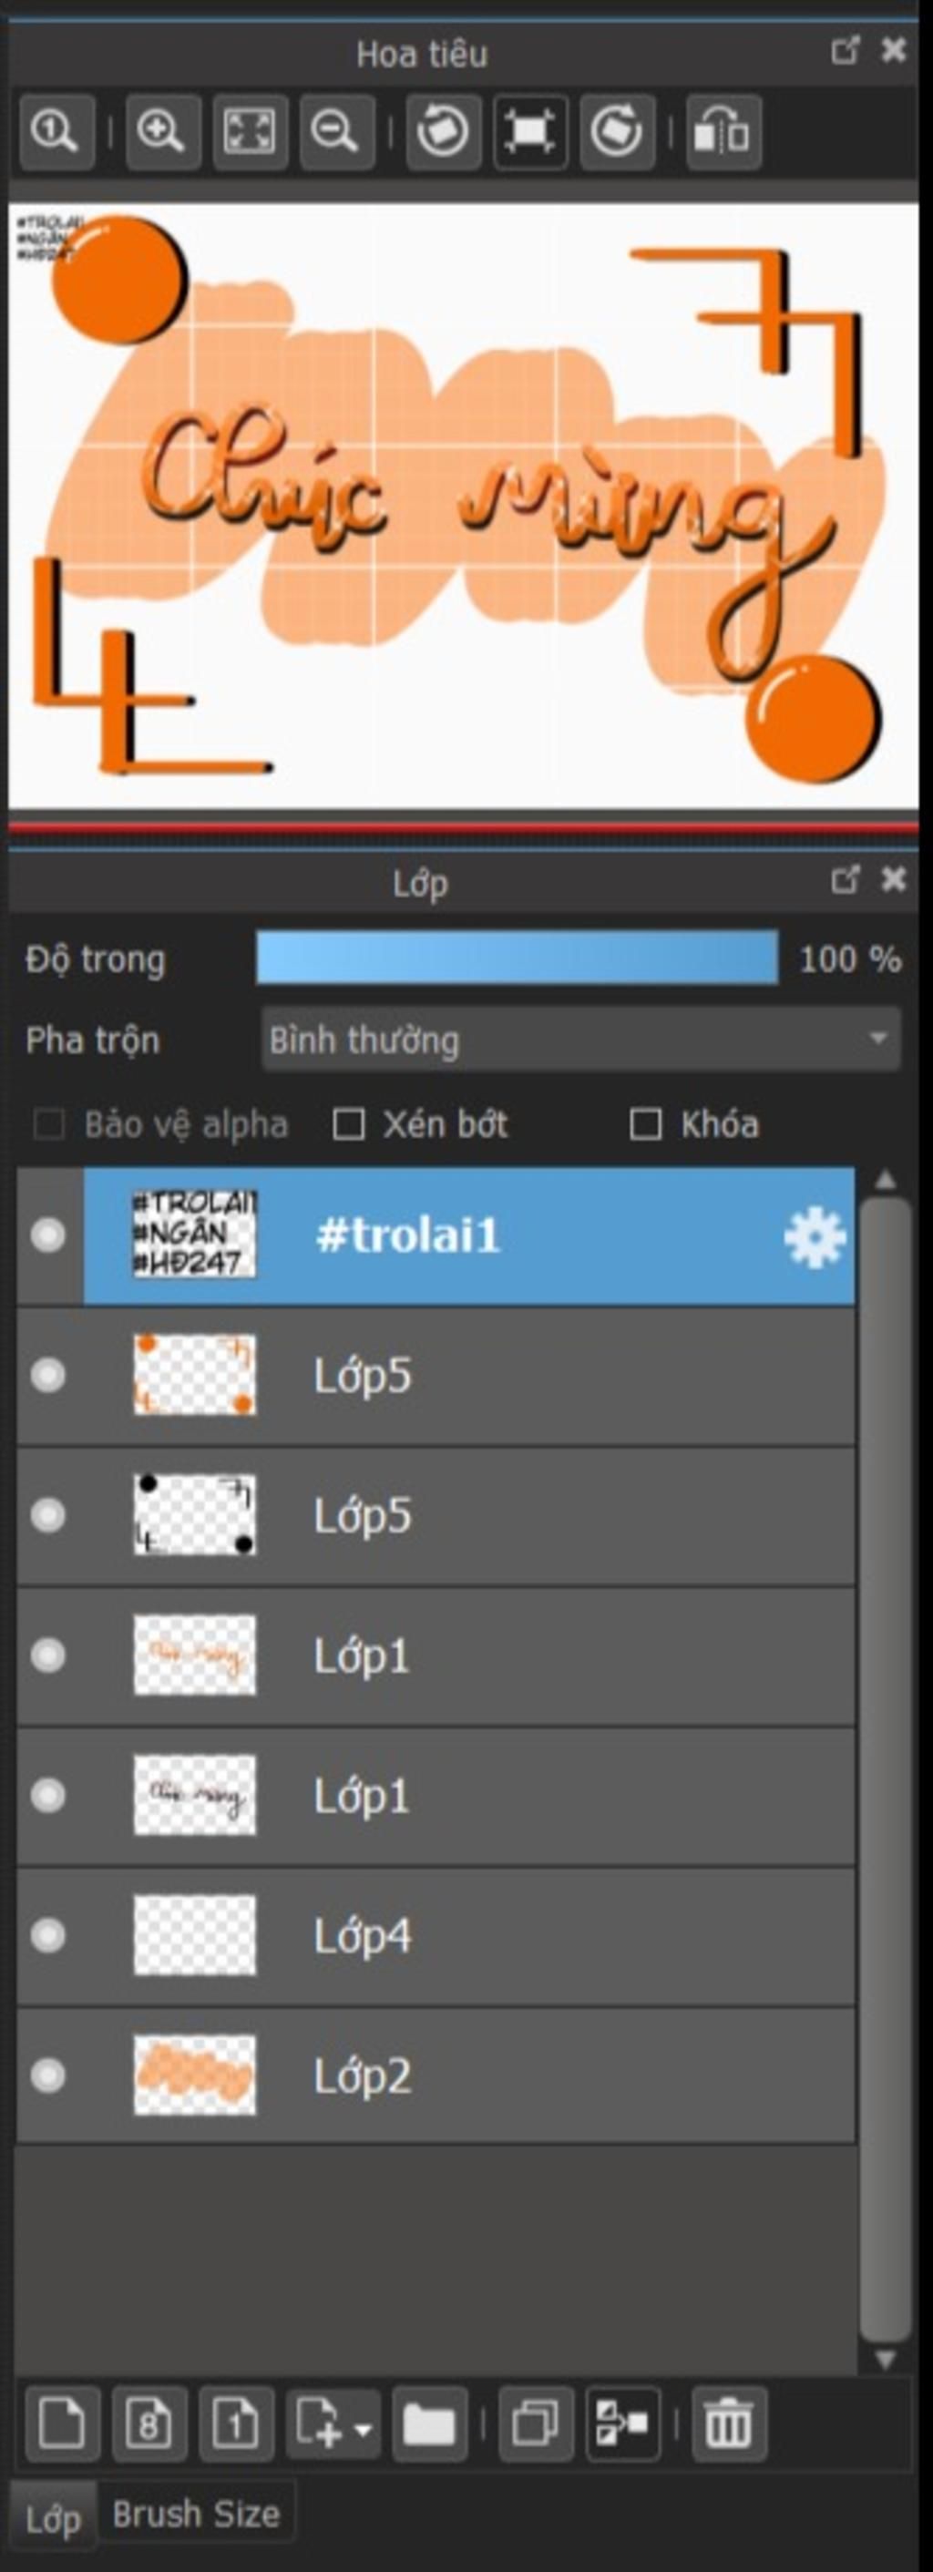This screenshot has width=933, height=2572.
Task: Select the Lớp4 layer row
Action: click(x=436, y=1937)
